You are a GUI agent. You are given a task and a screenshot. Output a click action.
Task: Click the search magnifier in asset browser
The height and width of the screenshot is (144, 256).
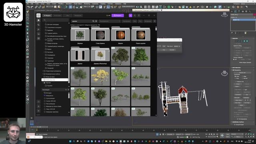(x=93, y=21)
